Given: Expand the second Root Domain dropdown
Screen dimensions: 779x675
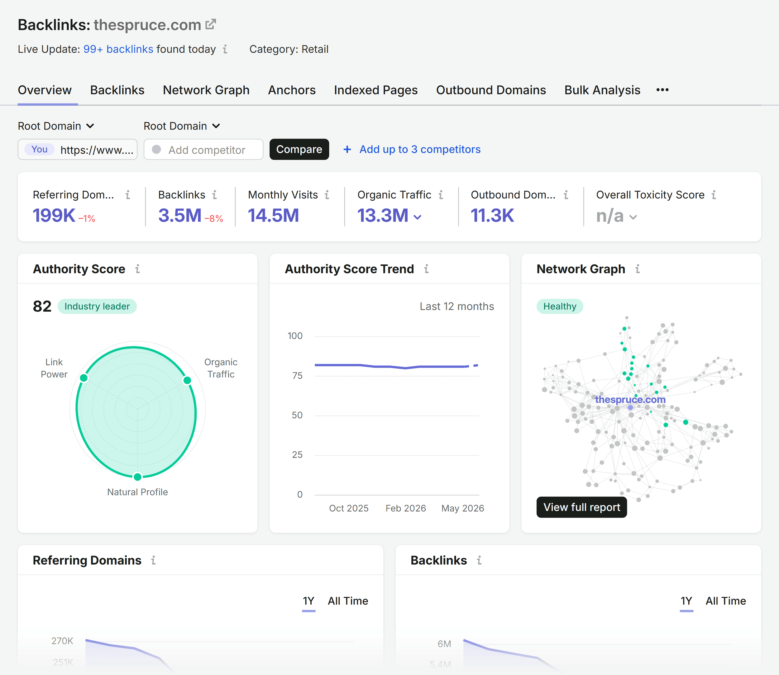Looking at the screenshot, I should (x=182, y=126).
